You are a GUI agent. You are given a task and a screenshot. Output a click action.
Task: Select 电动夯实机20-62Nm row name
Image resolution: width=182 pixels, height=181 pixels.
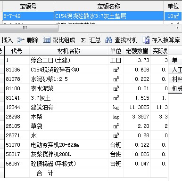pyautogui.click(x=55, y=145)
